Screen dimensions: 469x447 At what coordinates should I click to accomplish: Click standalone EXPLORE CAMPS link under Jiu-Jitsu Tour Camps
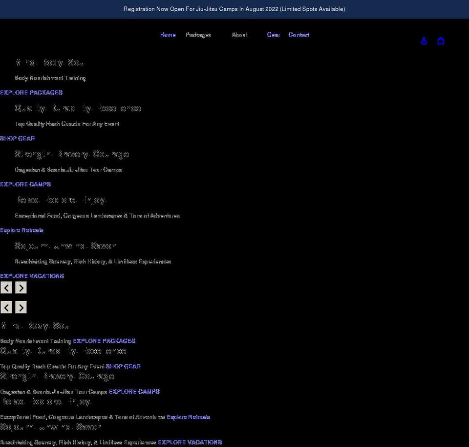(x=25, y=184)
